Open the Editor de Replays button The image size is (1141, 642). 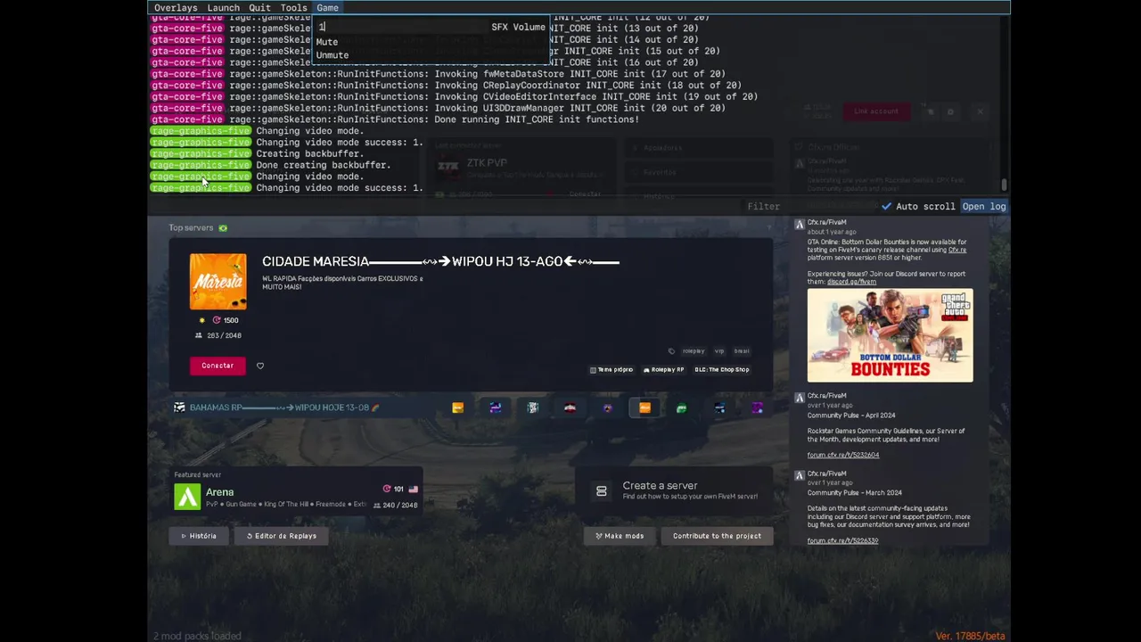click(x=282, y=536)
